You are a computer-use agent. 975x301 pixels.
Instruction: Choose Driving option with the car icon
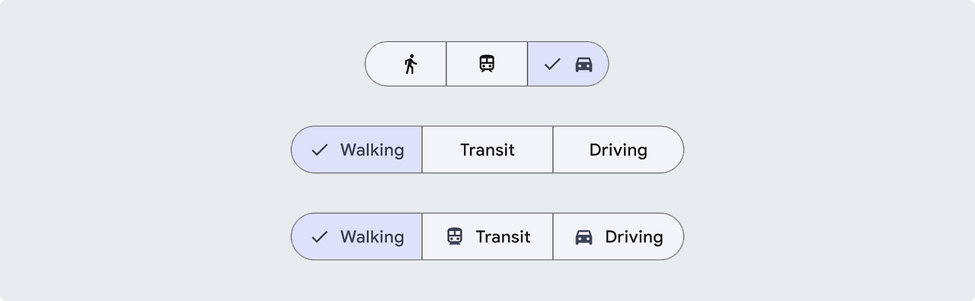(619, 236)
